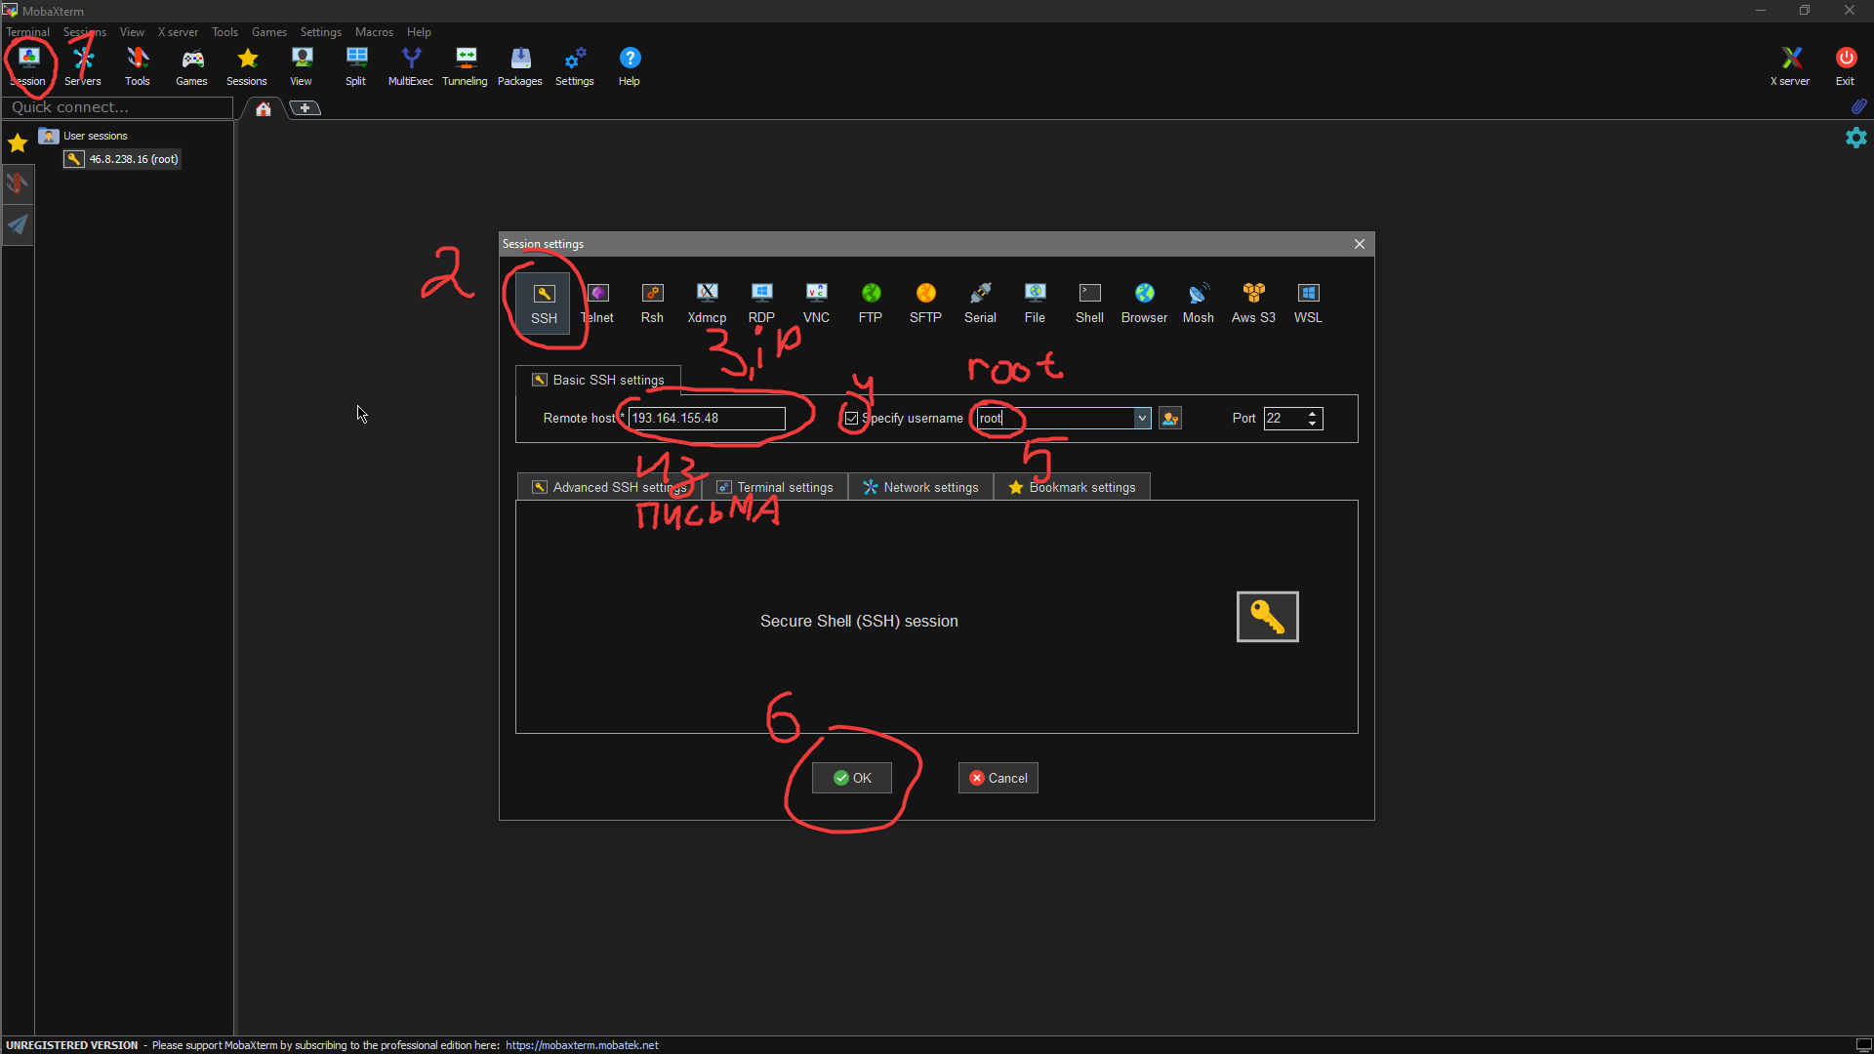
Task: Enable Advanced SSH settings tab toggle
Action: pyautogui.click(x=611, y=486)
